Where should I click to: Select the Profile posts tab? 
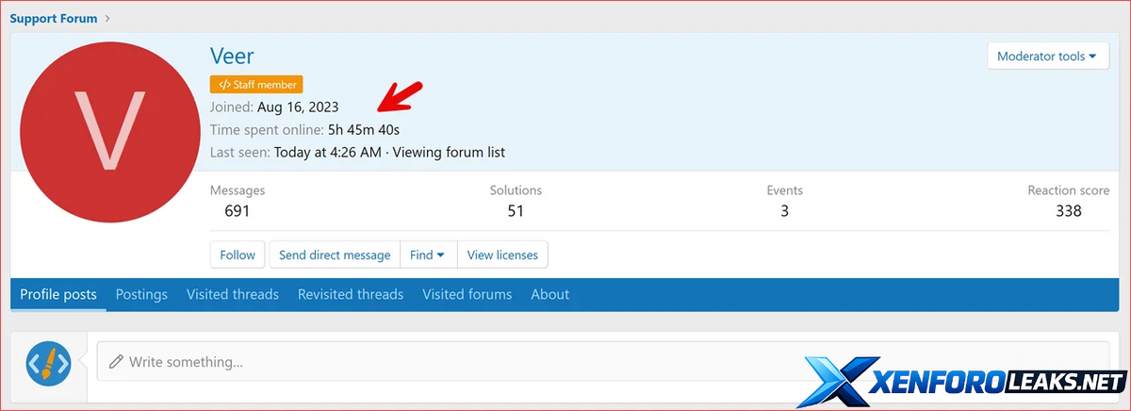point(58,294)
